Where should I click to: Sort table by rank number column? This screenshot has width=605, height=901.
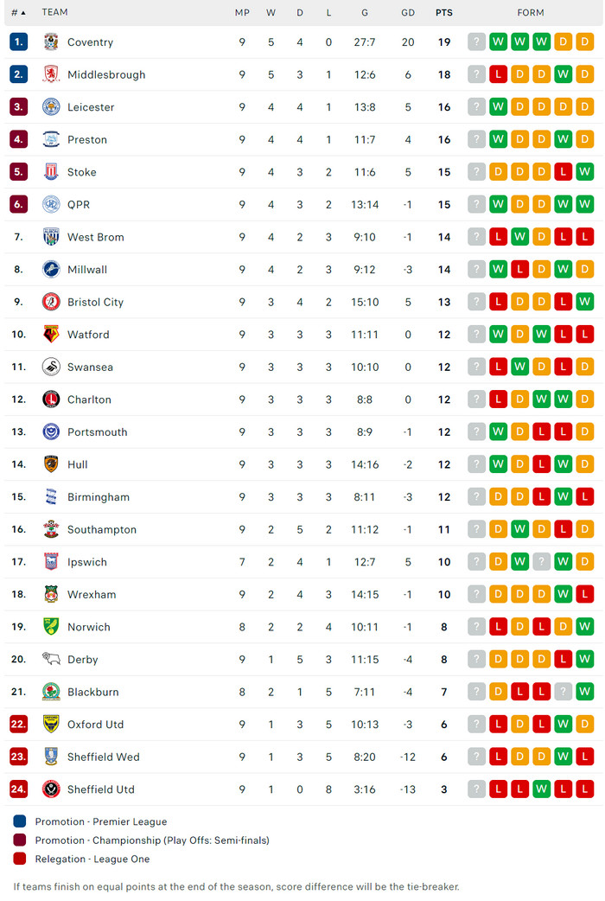pos(18,13)
